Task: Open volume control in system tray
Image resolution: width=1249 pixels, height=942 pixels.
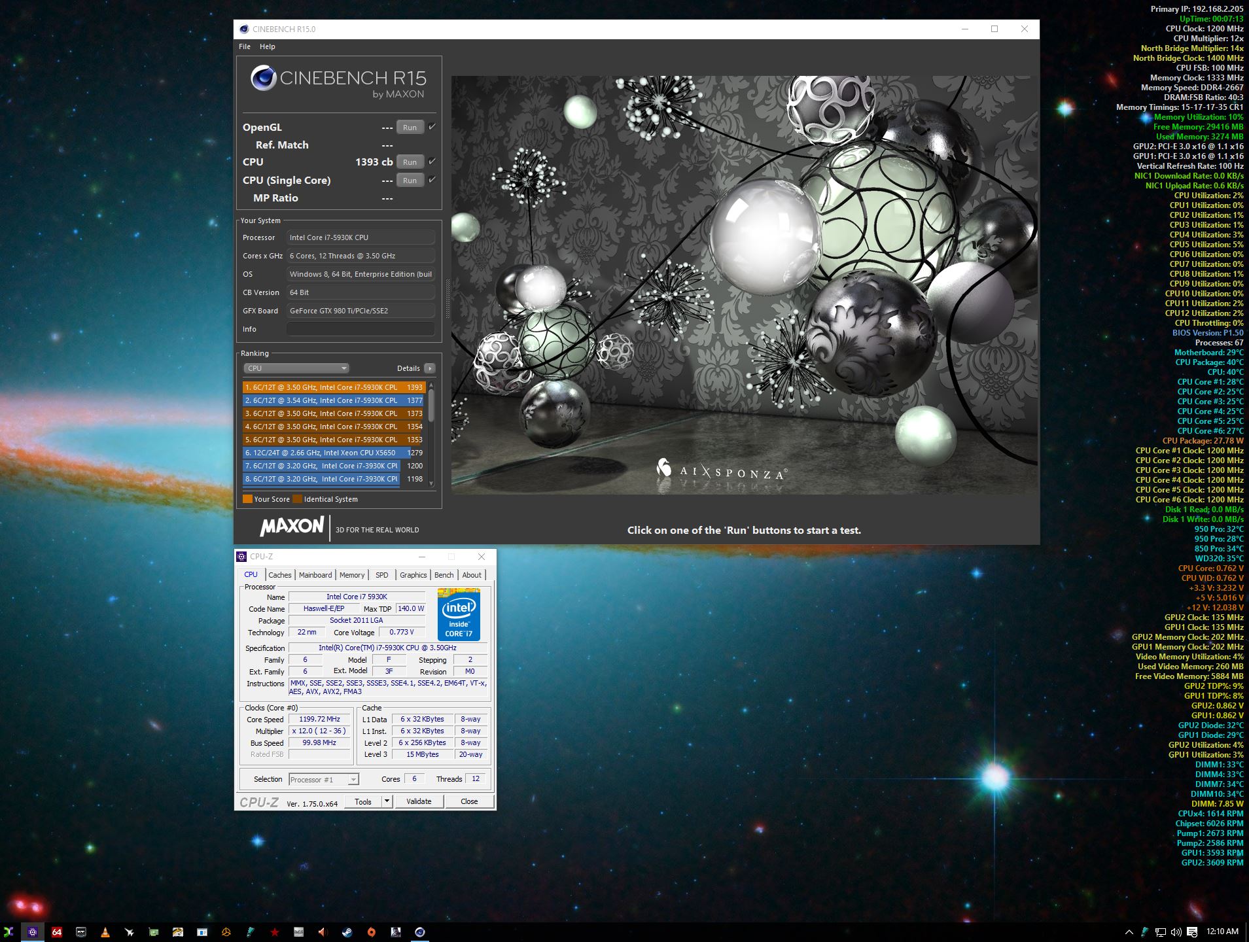Action: click(1176, 932)
